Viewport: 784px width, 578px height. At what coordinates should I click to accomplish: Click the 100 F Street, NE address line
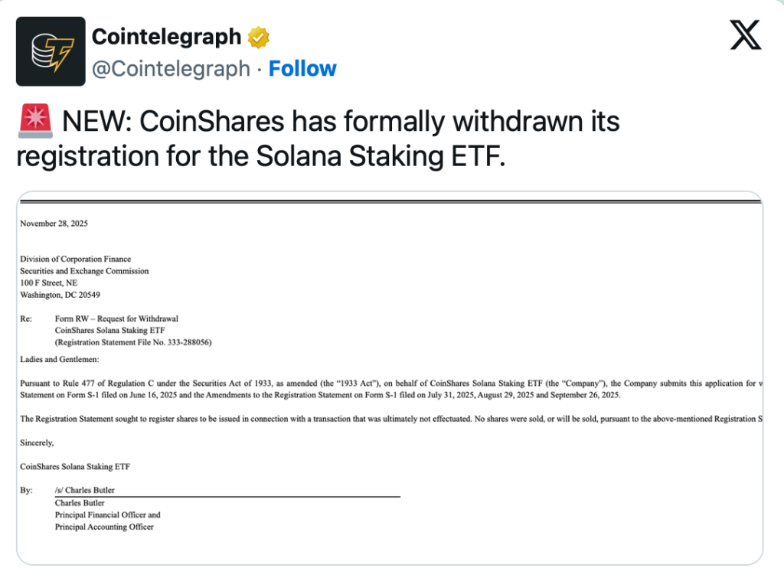pyautogui.click(x=48, y=283)
